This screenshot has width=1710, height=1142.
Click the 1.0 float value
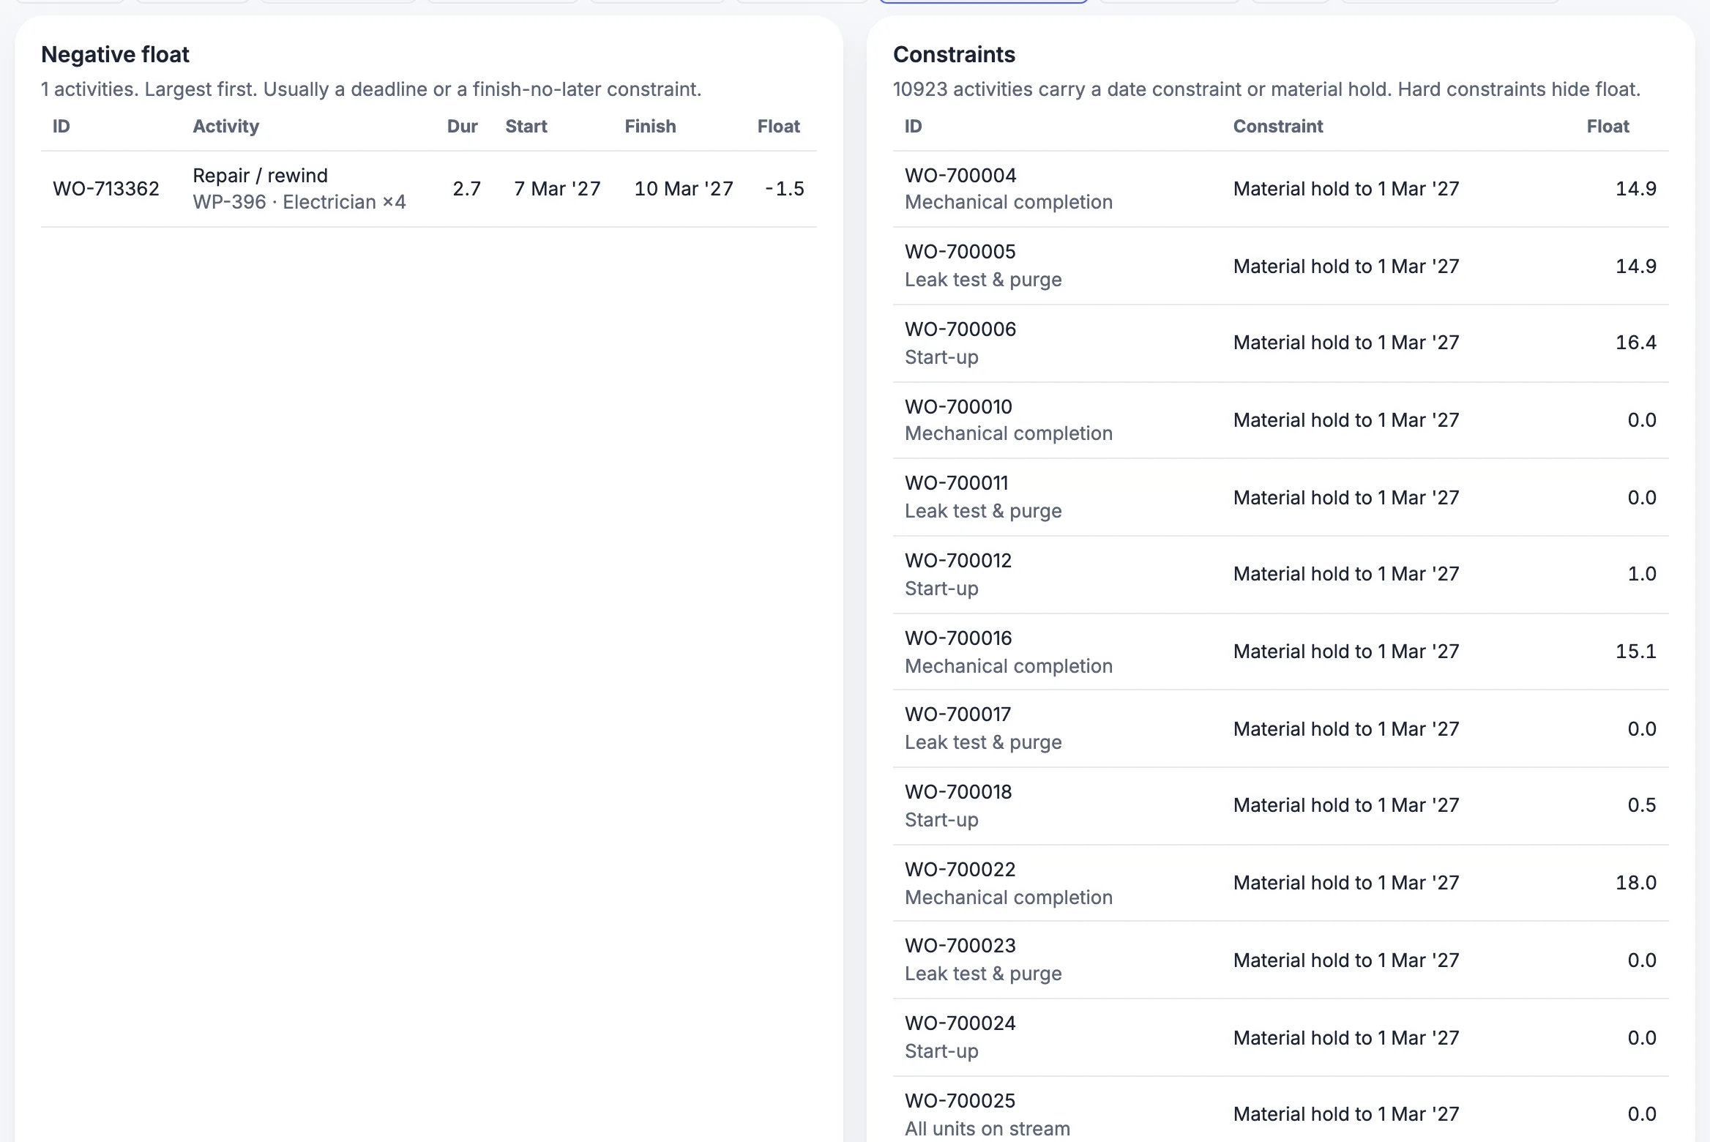[1641, 574]
